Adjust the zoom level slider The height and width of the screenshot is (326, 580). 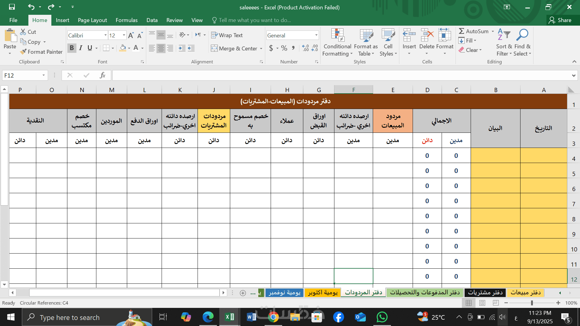(x=532, y=303)
